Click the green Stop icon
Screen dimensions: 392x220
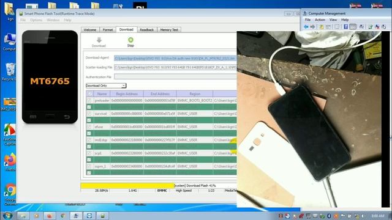tap(130, 40)
